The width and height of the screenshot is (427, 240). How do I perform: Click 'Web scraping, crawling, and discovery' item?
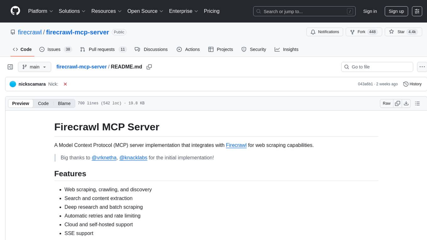tap(108, 189)
